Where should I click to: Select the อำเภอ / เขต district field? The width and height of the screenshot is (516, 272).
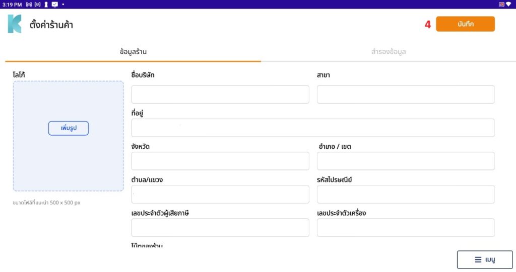pos(405,161)
